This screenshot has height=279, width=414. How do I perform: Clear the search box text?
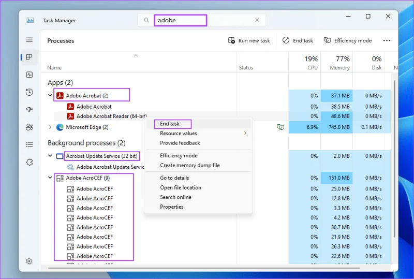click(257, 20)
